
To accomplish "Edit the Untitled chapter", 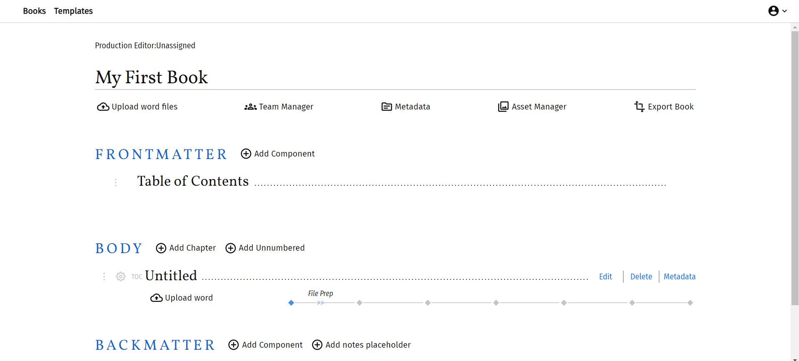I will coord(605,277).
